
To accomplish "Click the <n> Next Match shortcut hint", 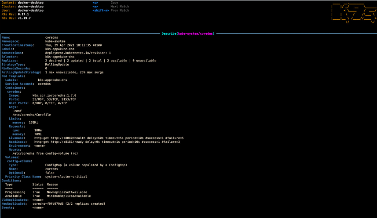I will (x=111, y=7).
